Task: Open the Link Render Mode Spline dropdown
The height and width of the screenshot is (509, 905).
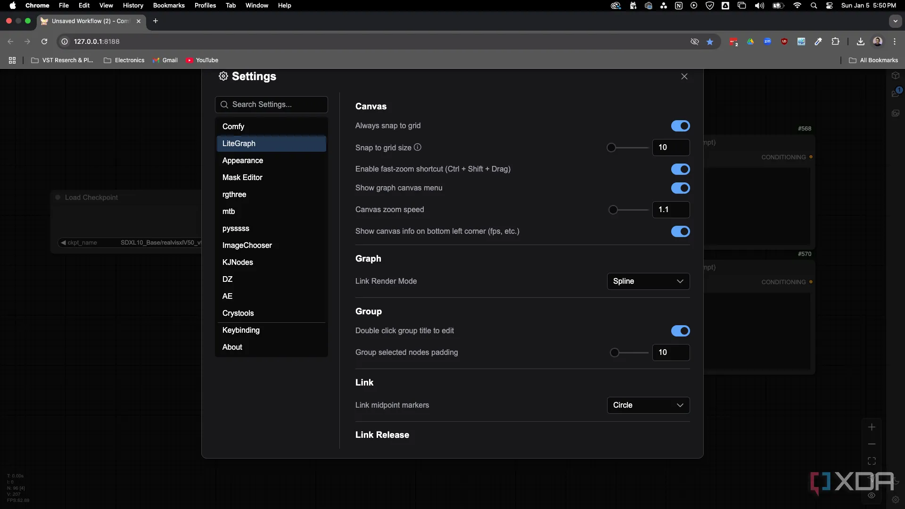Action: pyautogui.click(x=648, y=281)
